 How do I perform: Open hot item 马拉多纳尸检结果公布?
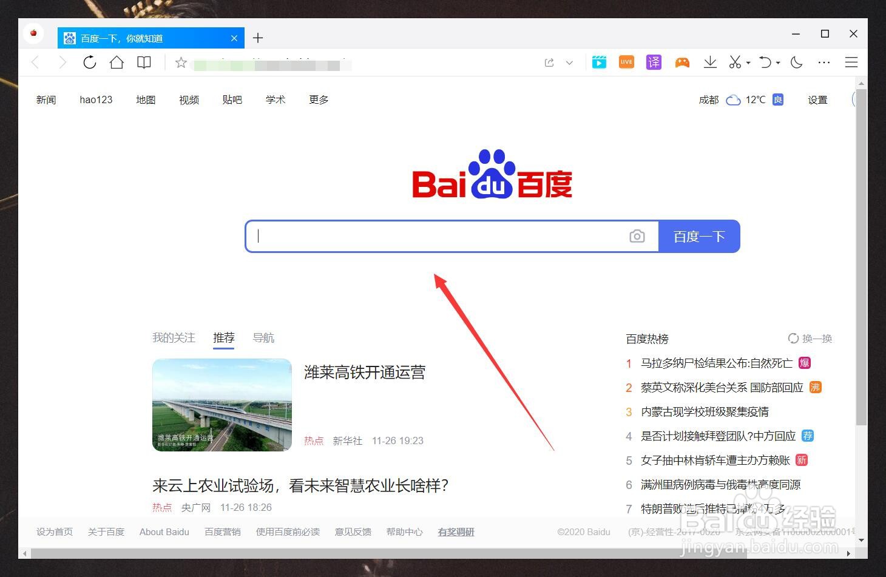click(x=717, y=363)
